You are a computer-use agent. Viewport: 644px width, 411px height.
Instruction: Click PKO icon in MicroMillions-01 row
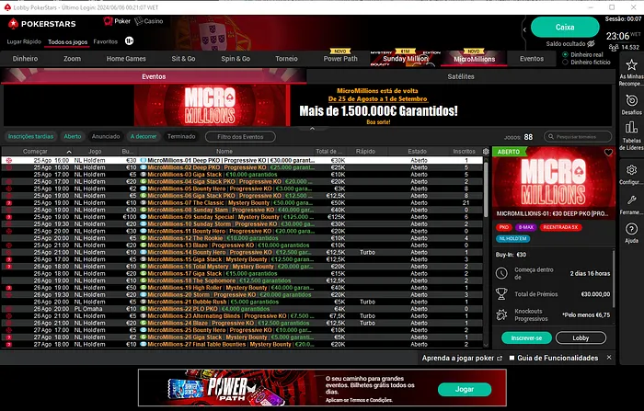pyautogui.click(x=8, y=161)
